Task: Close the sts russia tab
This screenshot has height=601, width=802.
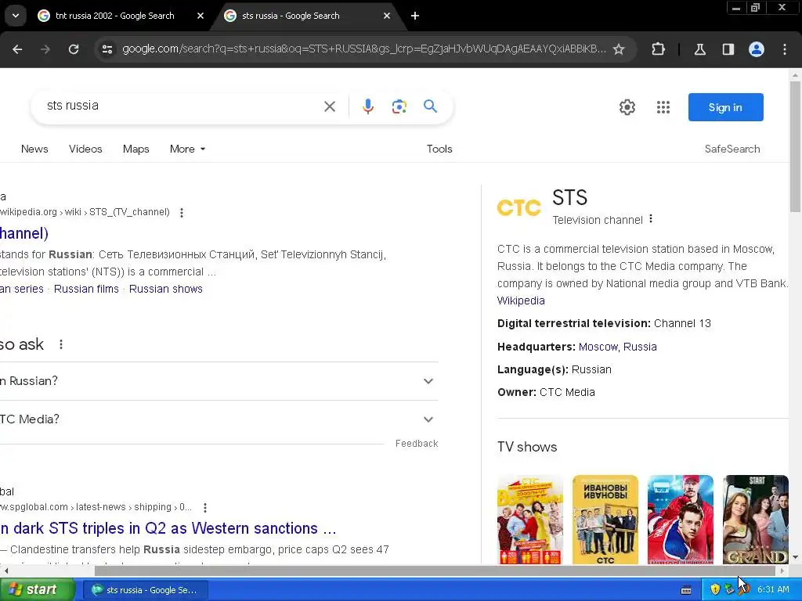Action: (x=387, y=16)
